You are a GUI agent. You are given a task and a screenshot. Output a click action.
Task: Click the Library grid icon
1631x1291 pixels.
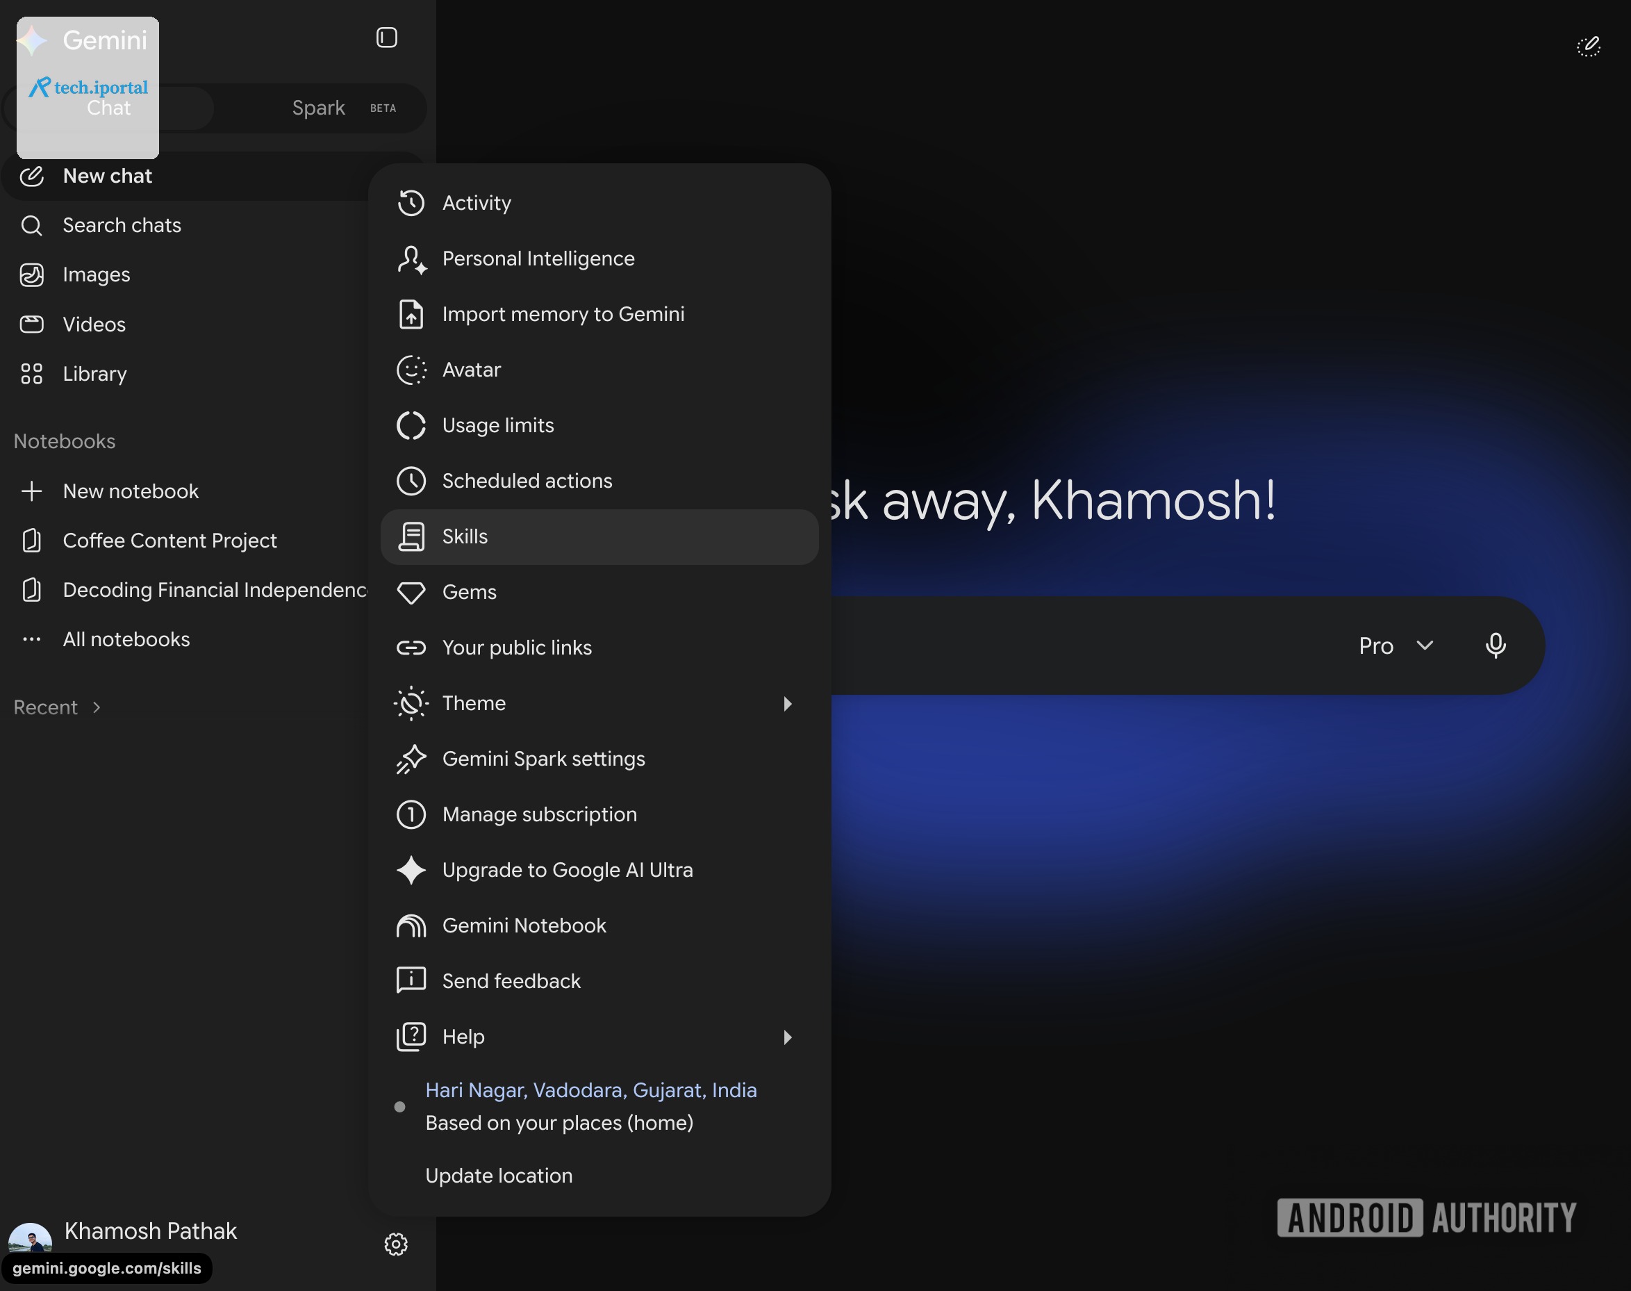(x=32, y=374)
